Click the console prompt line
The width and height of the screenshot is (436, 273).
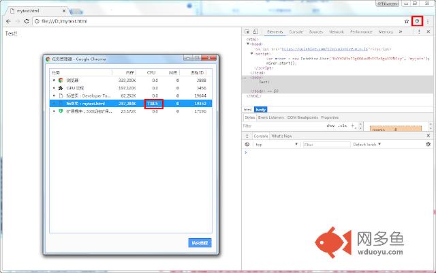(x=338, y=153)
